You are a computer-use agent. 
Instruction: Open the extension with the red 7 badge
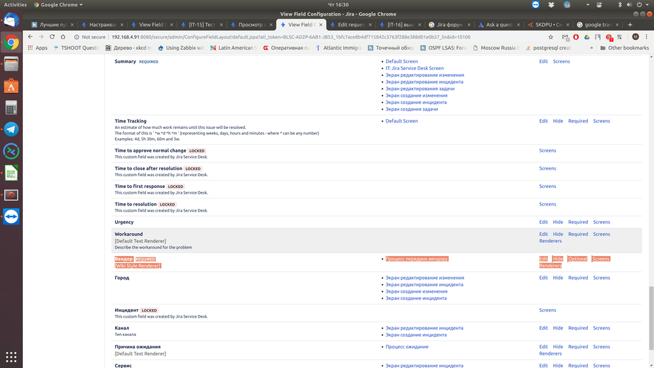point(609,37)
